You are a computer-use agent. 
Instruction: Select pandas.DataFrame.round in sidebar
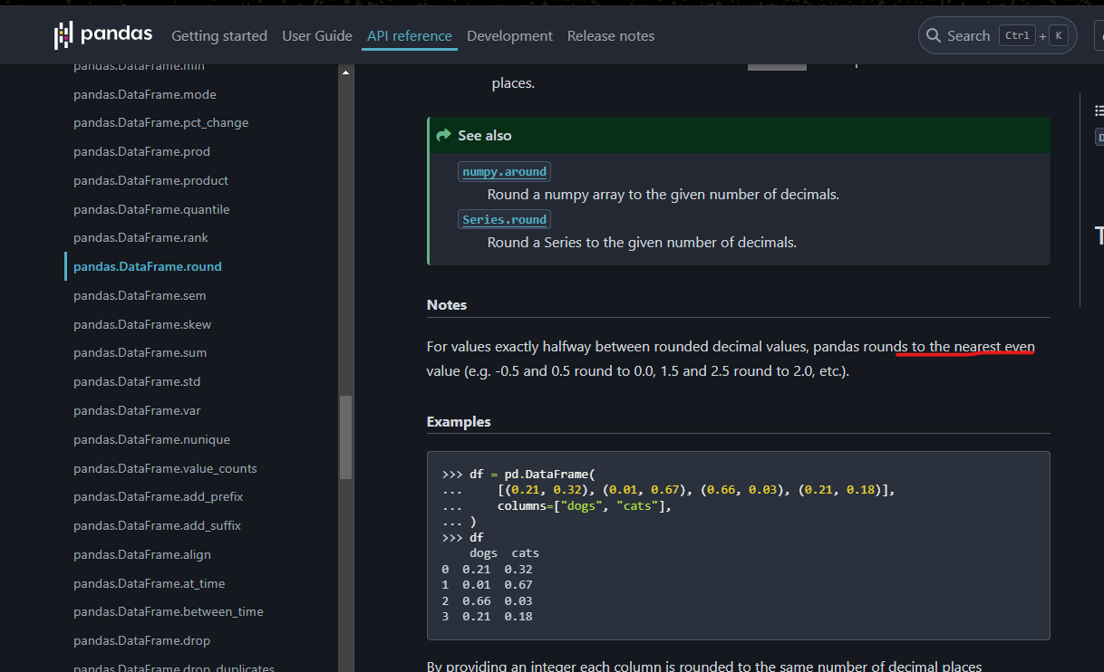(x=148, y=266)
